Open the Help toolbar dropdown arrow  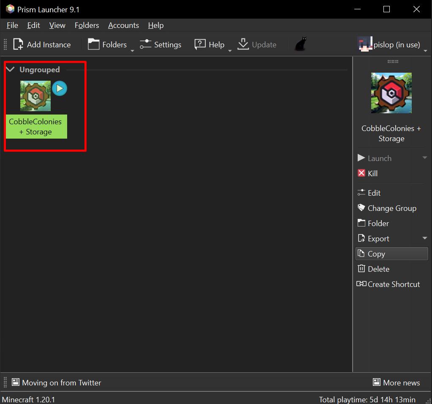tap(230, 50)
